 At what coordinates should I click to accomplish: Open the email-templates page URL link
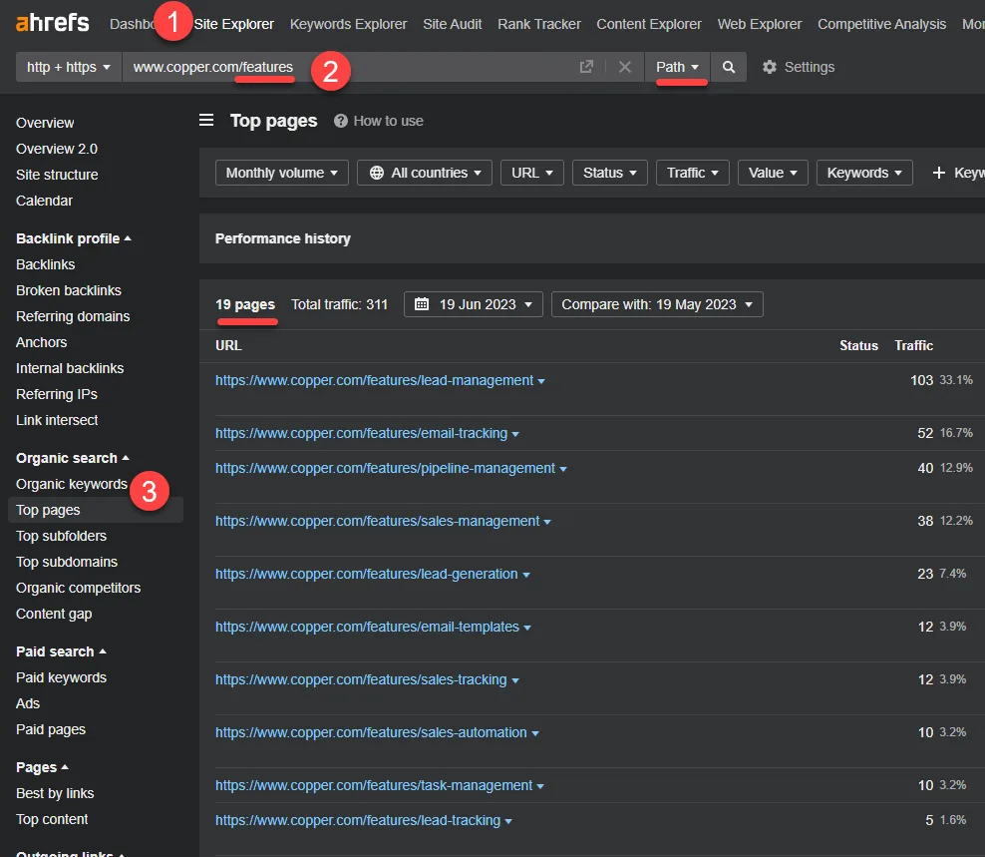[367, 627]
